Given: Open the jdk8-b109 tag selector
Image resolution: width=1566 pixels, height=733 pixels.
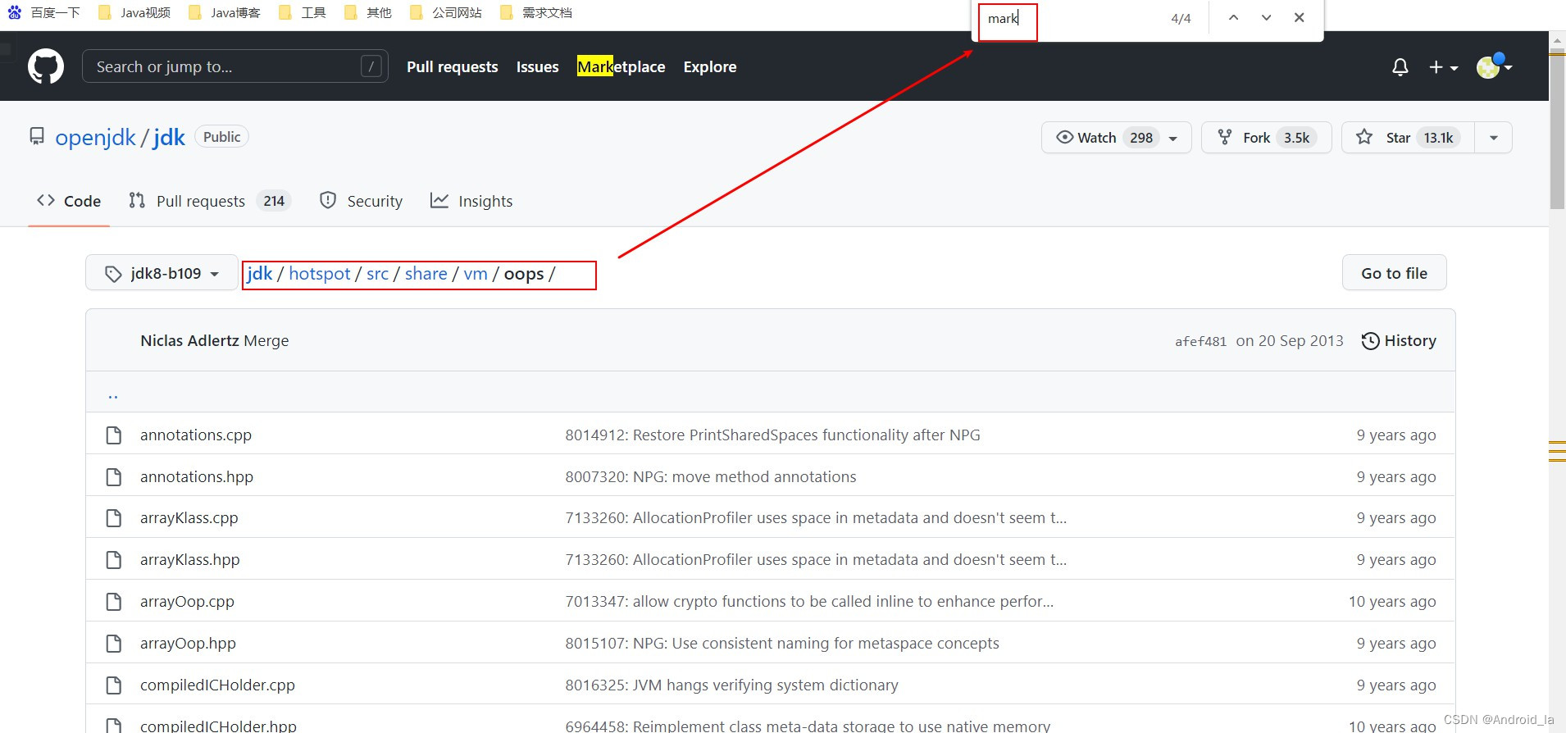Looking at the screenshot, I should pos(162,274).
